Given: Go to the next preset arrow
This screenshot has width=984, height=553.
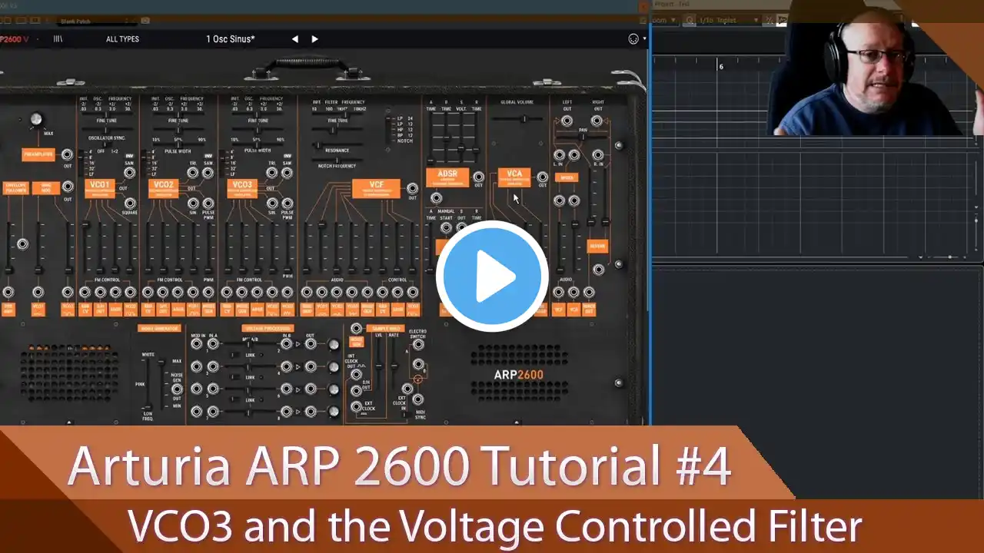Looking at the screenshot, I should [314, 39].
